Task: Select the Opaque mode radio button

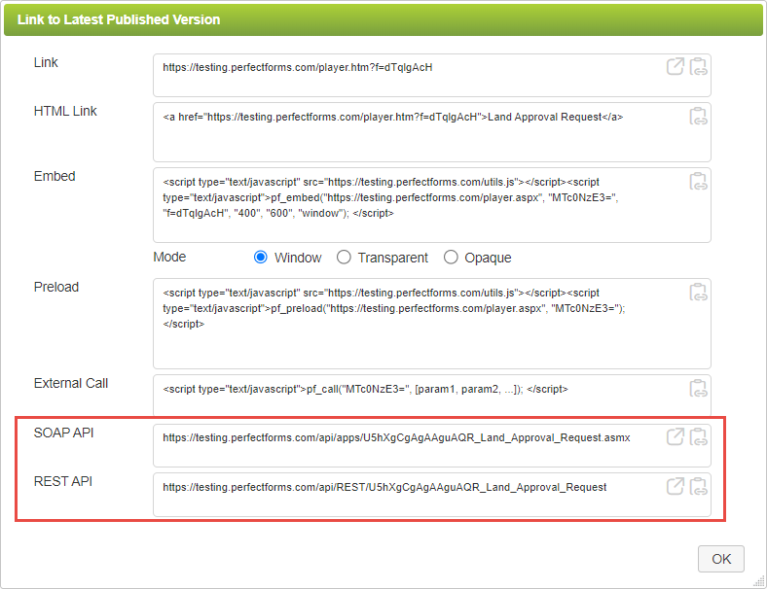Action: coord(451,257)
